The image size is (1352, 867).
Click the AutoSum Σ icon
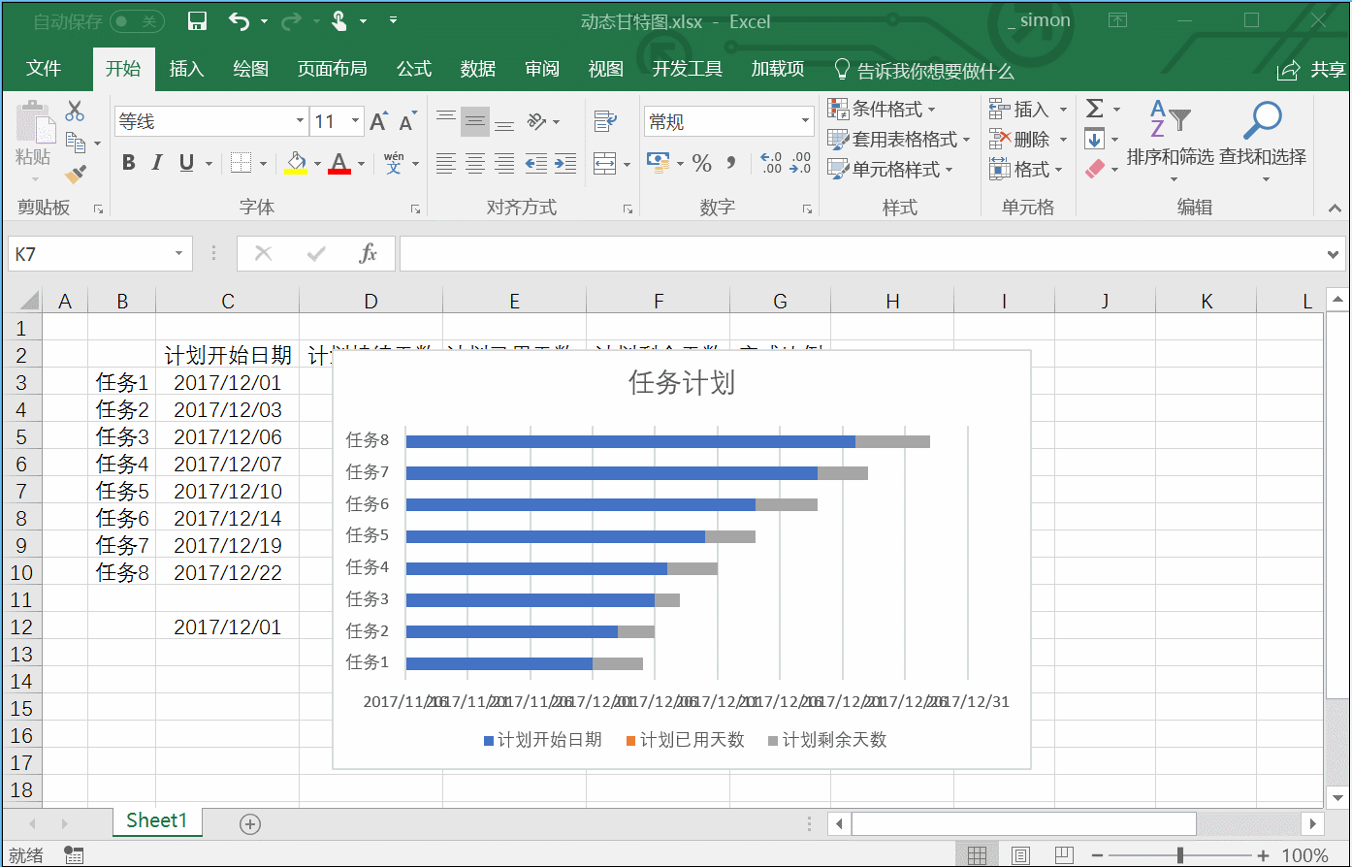click(1095, 108)
